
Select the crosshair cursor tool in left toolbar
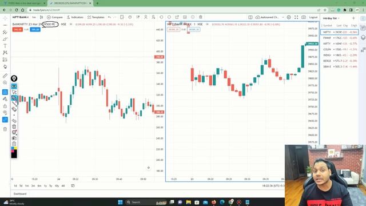tap(5, 18)
